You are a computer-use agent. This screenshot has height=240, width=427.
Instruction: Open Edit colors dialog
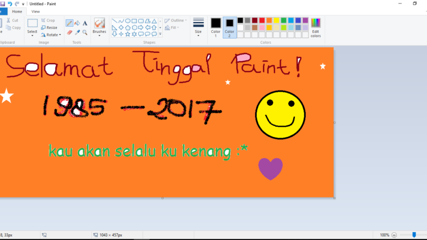pyautogui.click(x=315, y=27)
